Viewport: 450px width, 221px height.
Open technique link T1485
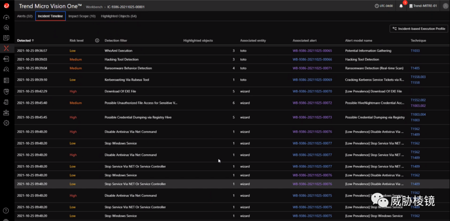tap(415, 68)
